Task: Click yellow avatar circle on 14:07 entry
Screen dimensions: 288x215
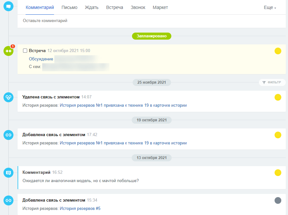Action: click(278, 97)
